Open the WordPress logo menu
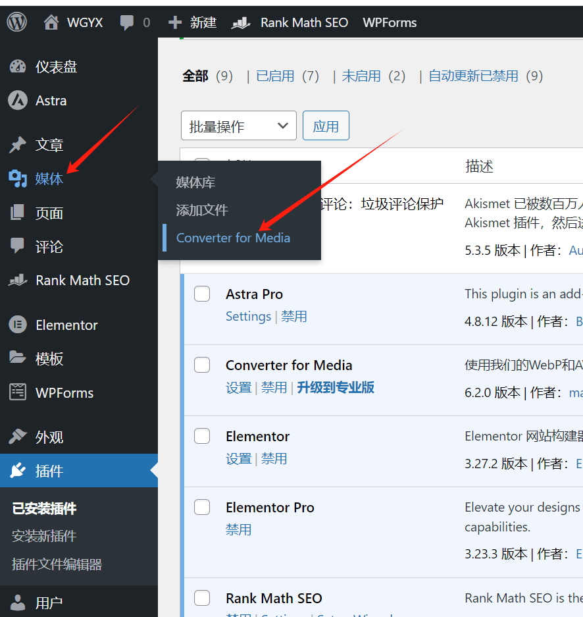This screenshot has width=583, height=617. (x=17, y=22)
